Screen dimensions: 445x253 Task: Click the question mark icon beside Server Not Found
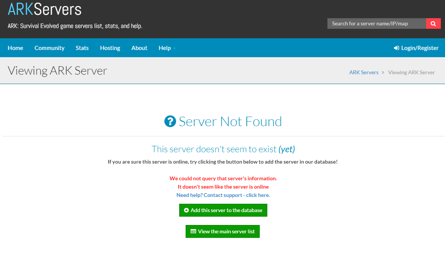click(170, 121)
